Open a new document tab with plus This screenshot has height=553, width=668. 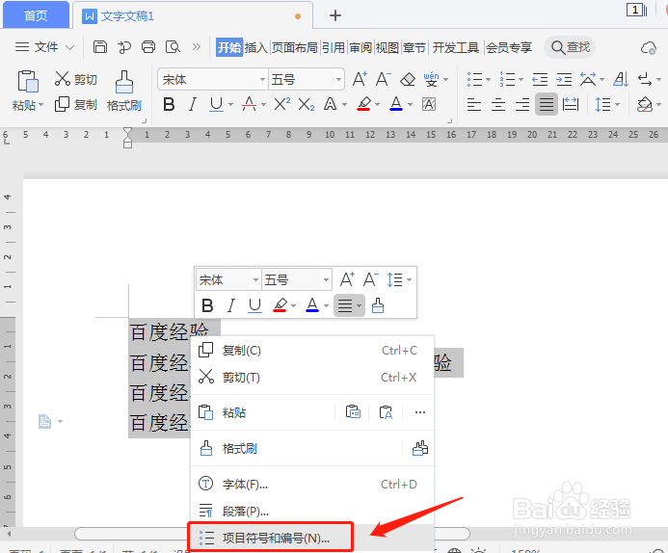click(335, 15)
